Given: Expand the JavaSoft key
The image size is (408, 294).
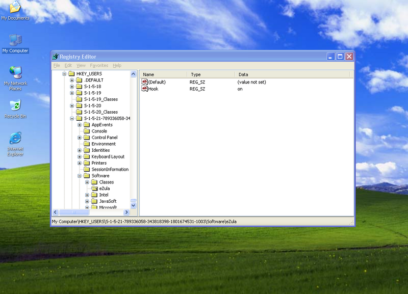Looking at the screenshot, I should (87, 201).
